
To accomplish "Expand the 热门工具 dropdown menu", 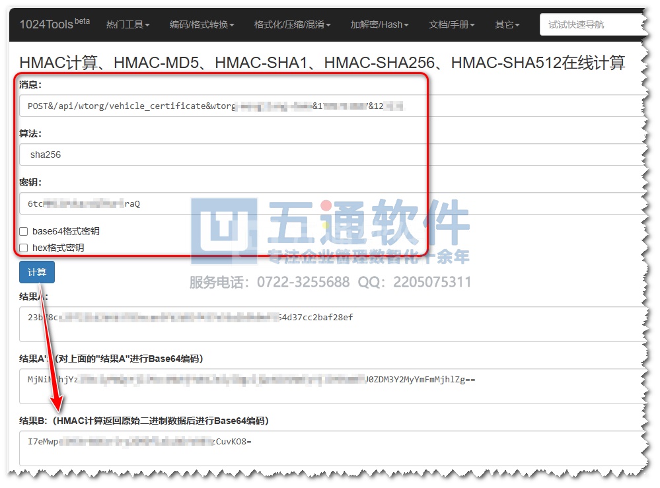I will [x=128, y=24].
